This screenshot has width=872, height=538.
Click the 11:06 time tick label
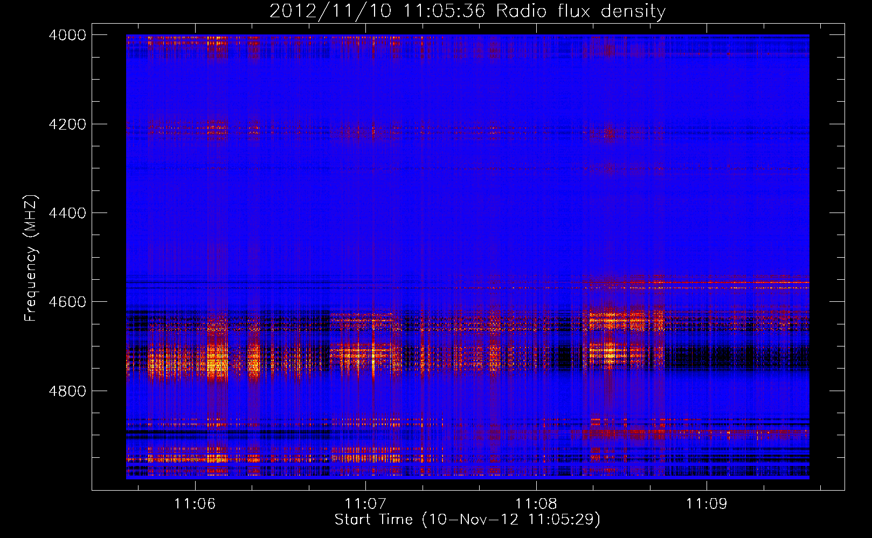tap(195, 504)
